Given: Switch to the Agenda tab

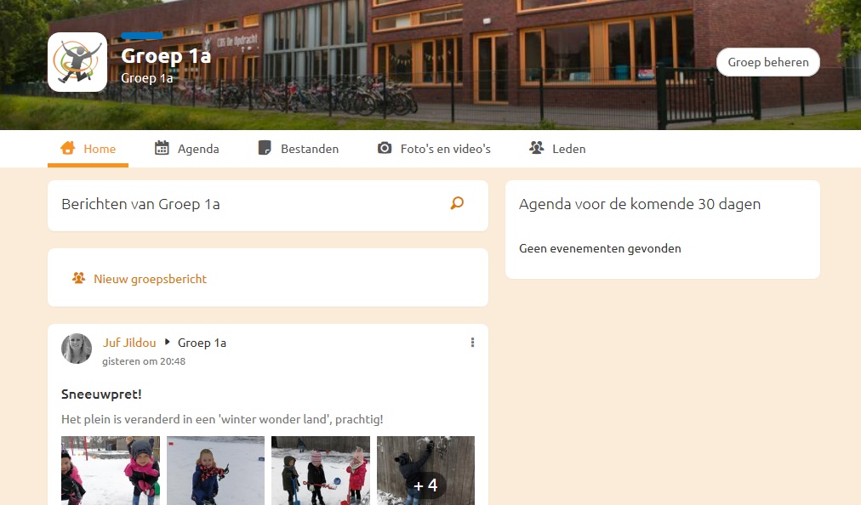Looking at the screenshot, I should pyautogui.click(x=186, y=149).
